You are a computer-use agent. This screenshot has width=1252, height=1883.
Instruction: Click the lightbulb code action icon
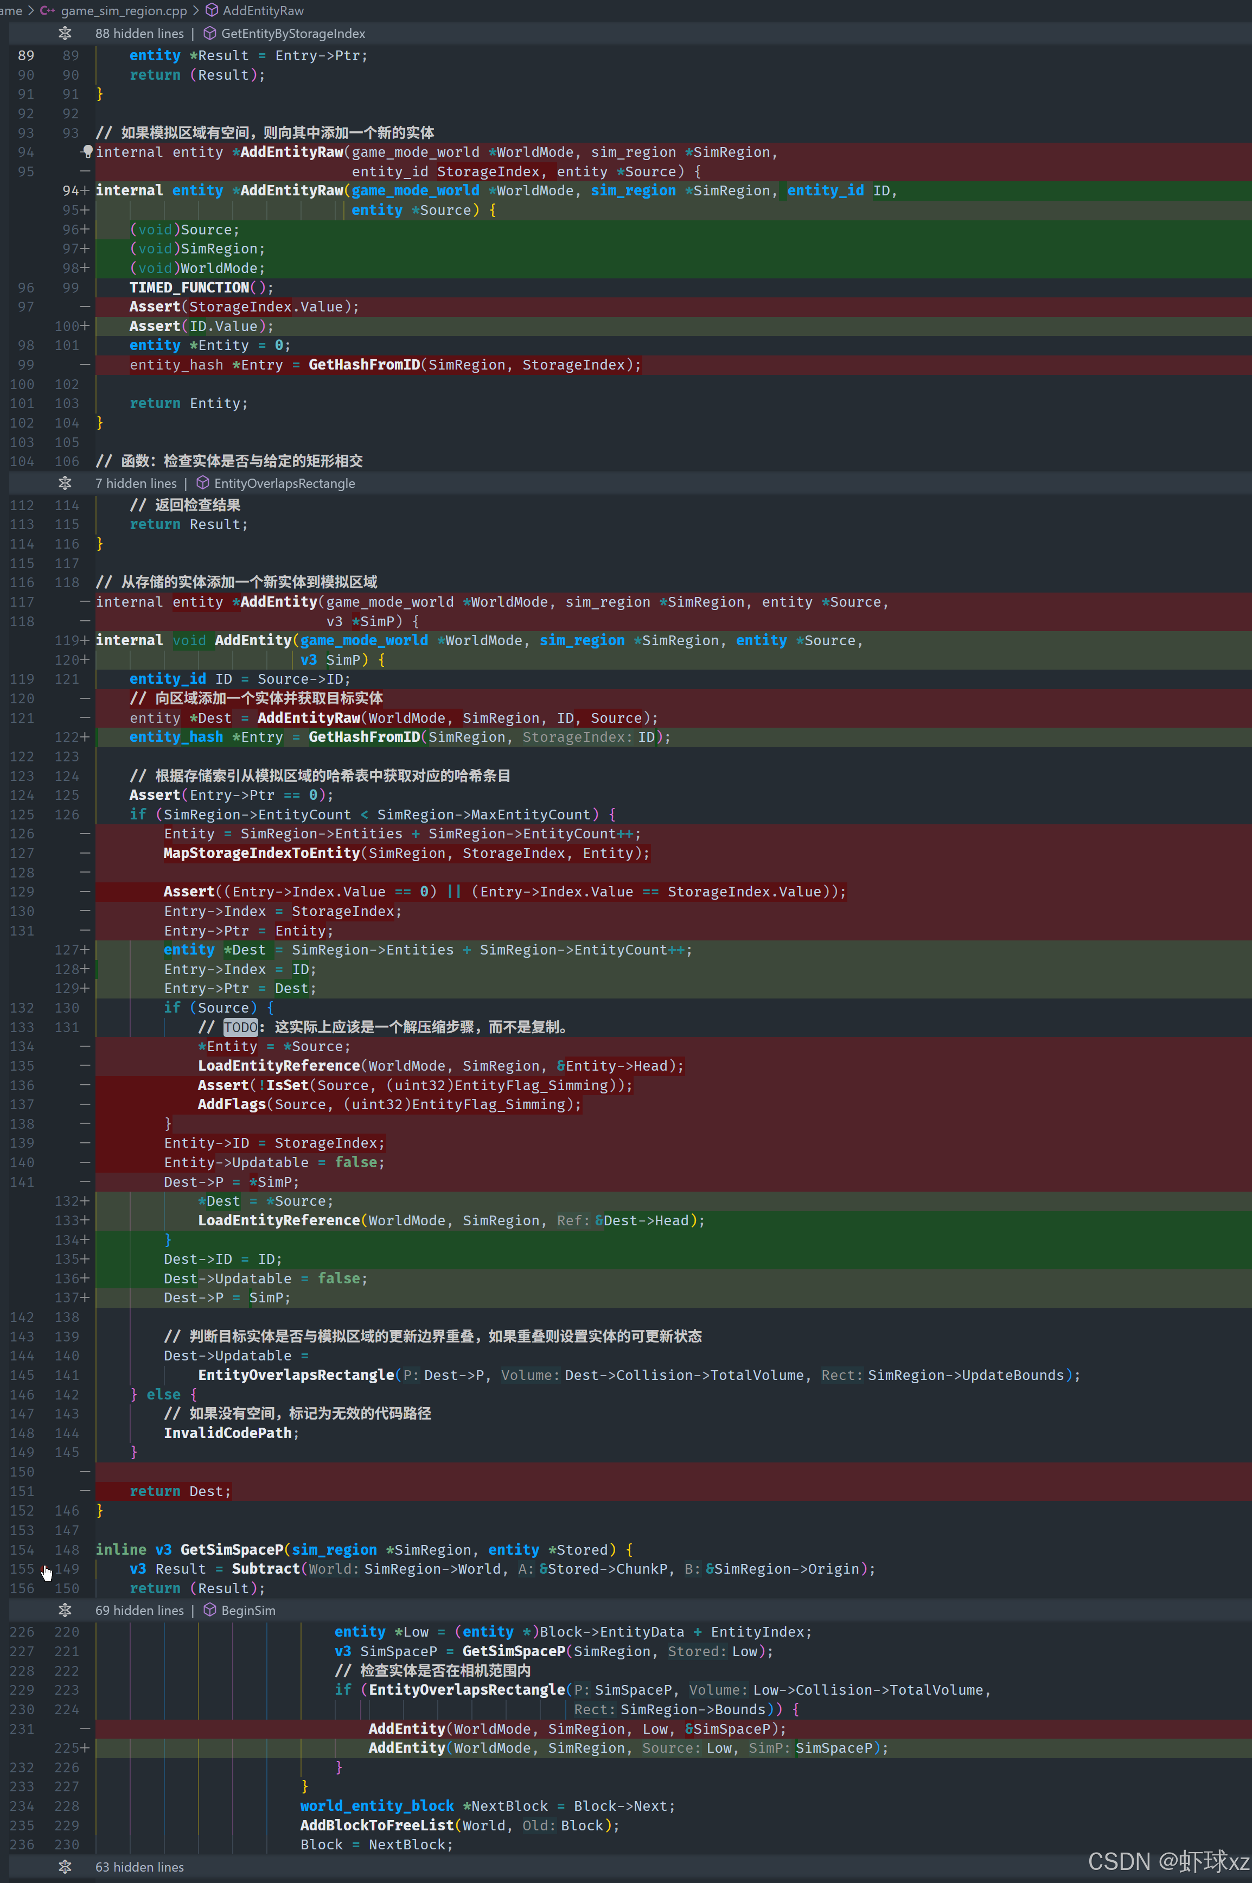coord(88,151)
